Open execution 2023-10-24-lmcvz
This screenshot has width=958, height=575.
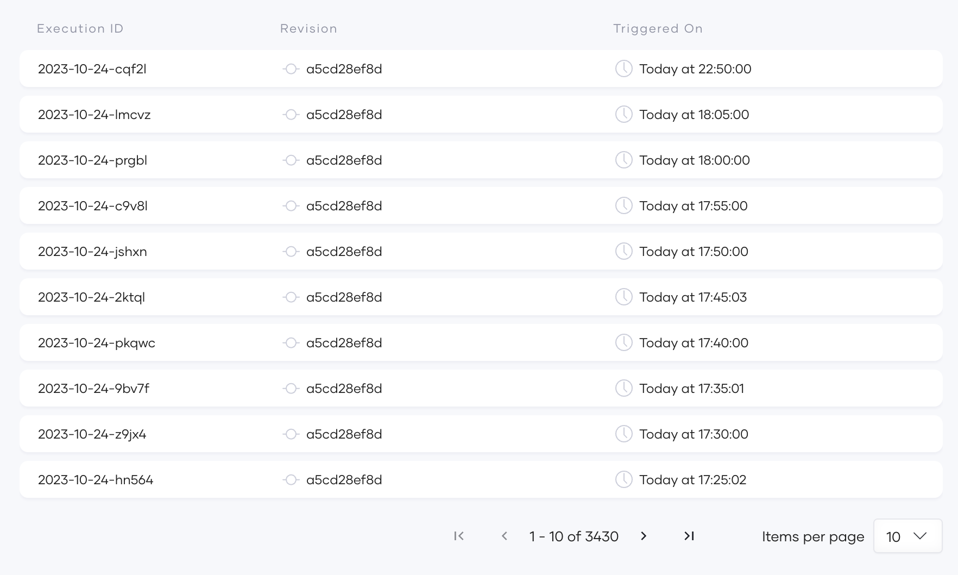[x=94, y=115]
